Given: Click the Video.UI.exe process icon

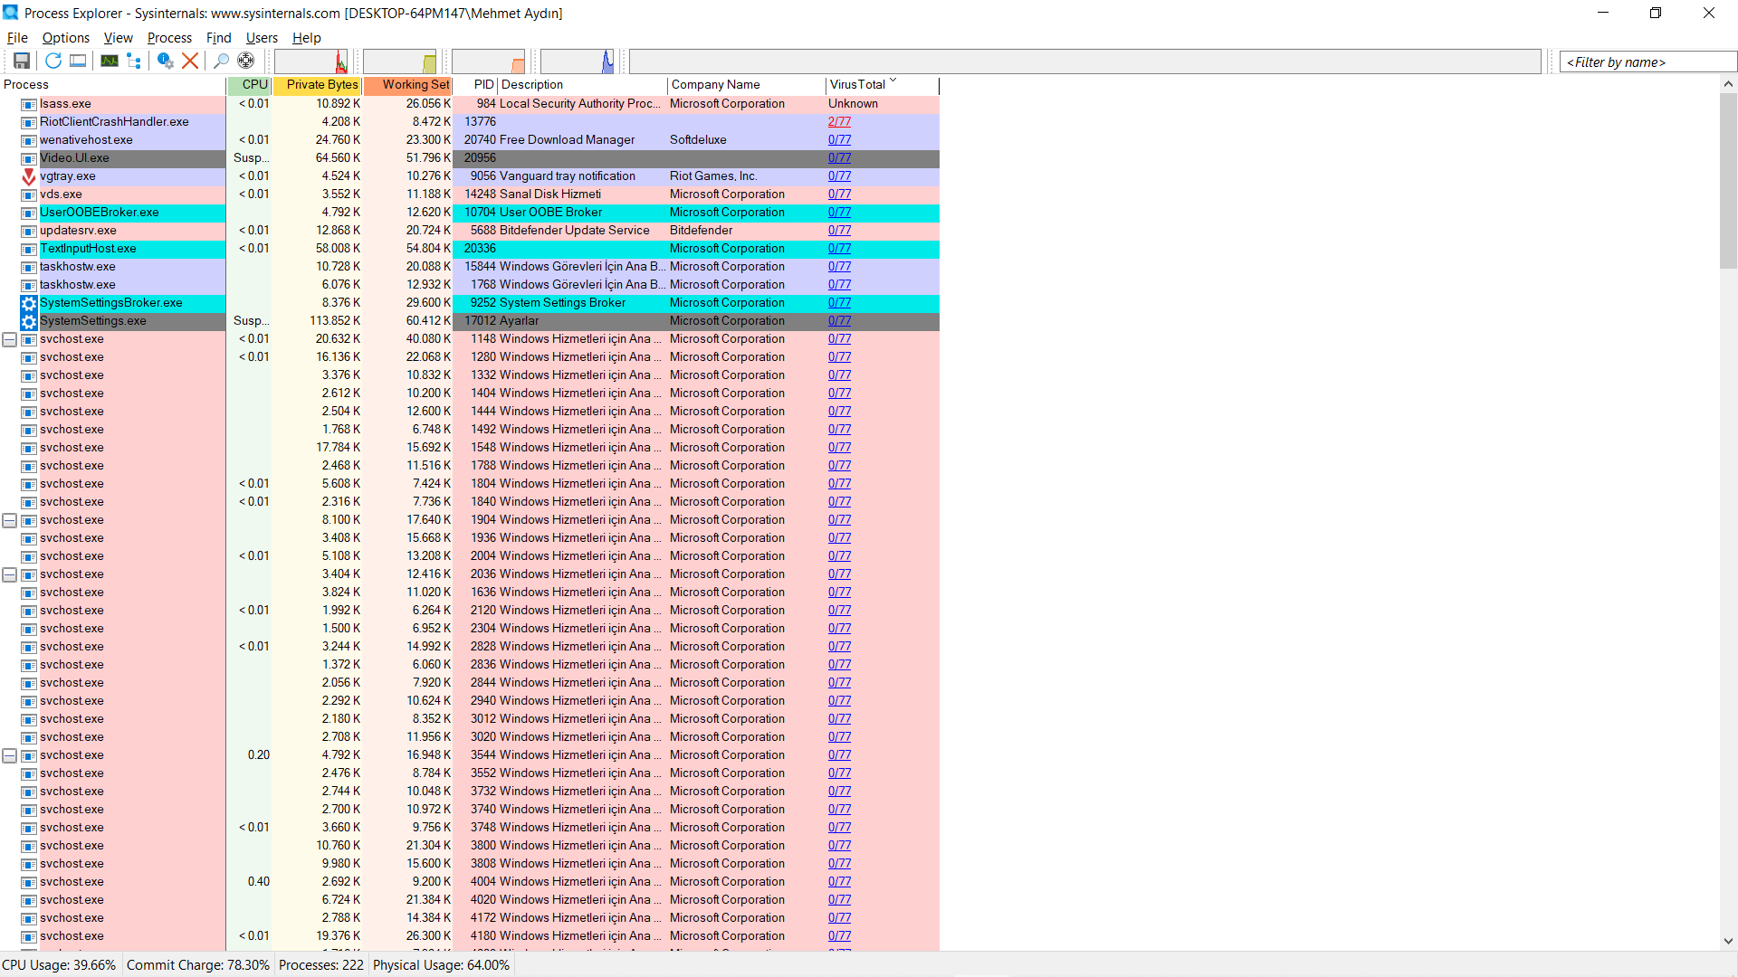Looking at the screenshot, I should [29, 158].
